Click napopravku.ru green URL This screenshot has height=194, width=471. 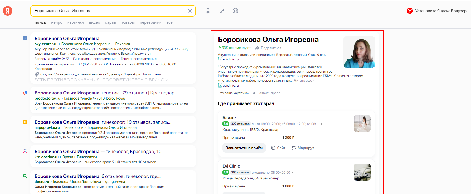click(47, 127)
